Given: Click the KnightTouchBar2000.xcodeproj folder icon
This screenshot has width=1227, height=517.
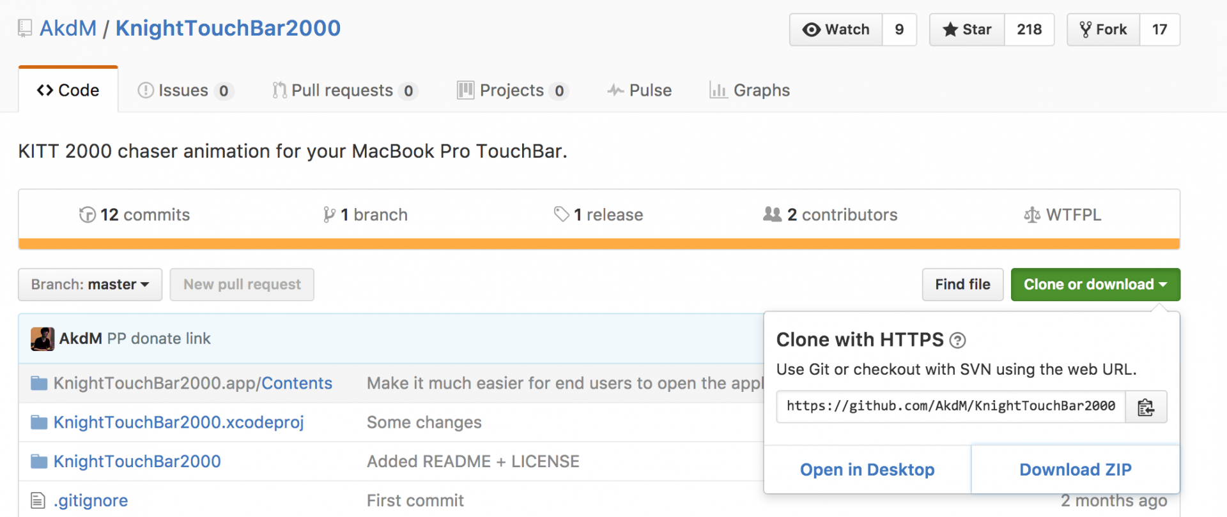Looking at the screenshot, I should click(39, 423).
